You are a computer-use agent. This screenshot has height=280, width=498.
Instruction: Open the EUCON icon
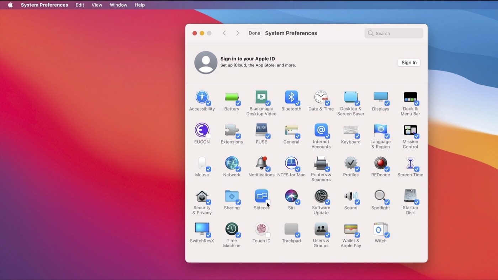point(202,130)
